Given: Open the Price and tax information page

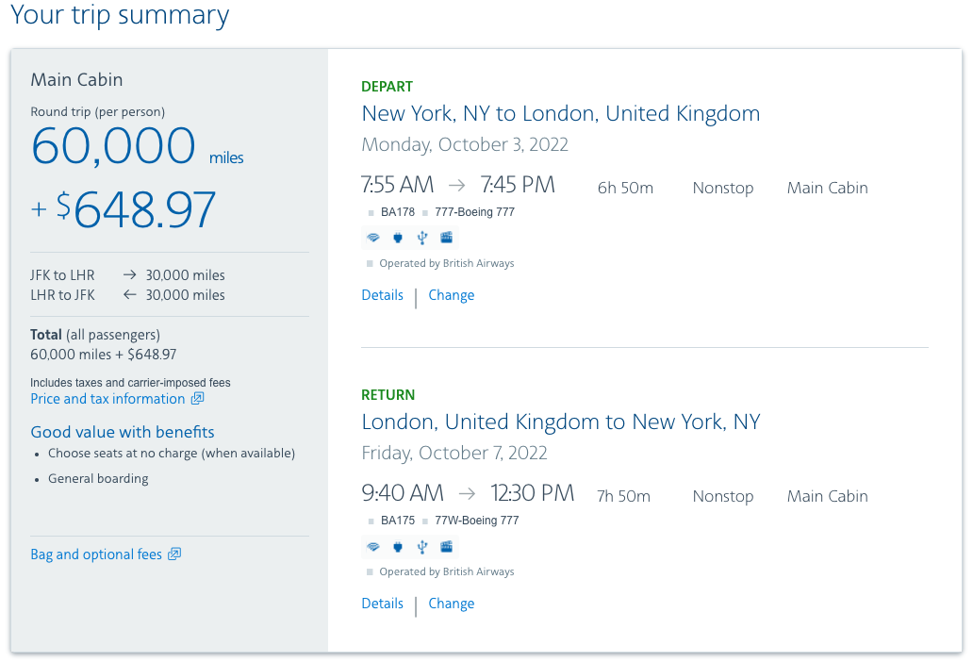Looking at the screenshot, I should 108,398.
